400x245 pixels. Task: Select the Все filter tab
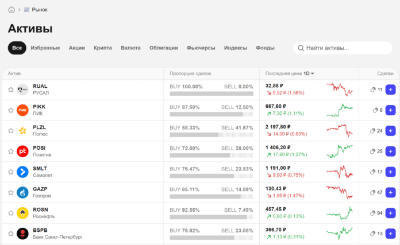(17, 48)
